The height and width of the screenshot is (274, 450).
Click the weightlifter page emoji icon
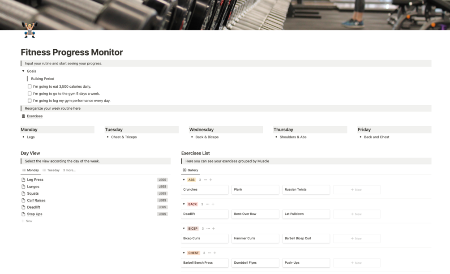point(29,30)
